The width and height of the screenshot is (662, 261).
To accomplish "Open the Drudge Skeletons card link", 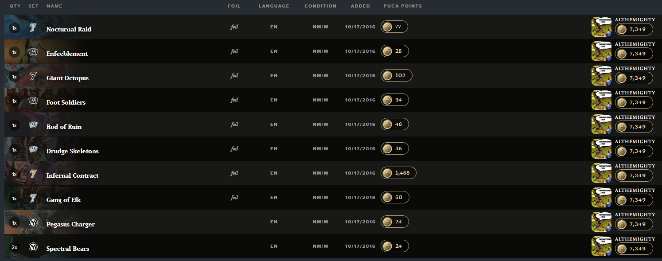I will pos(73,151).
